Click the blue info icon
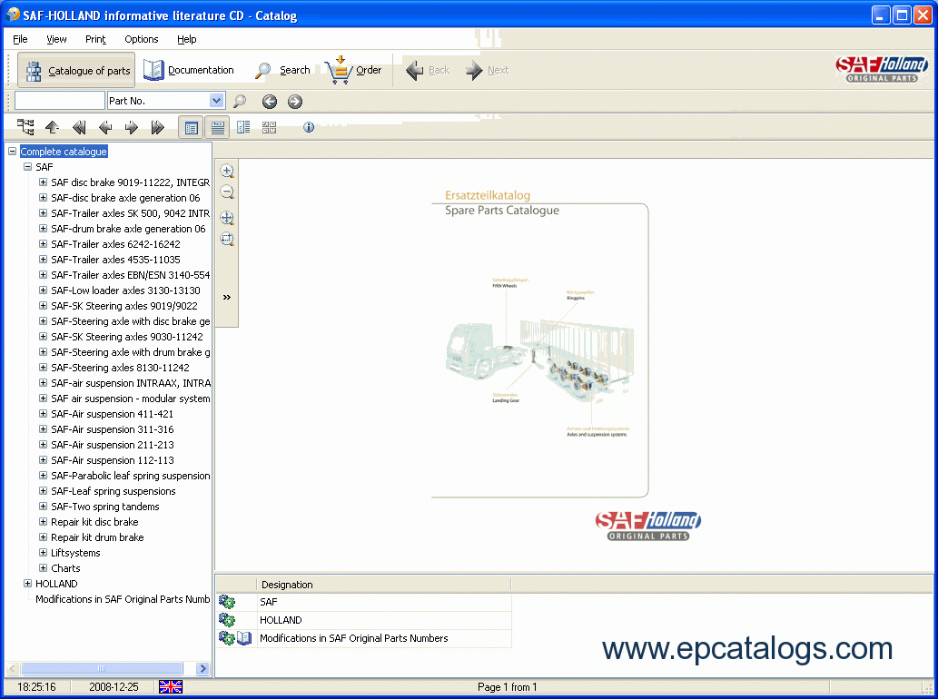Viewport: 938px width, 699px height. point(309,127)
